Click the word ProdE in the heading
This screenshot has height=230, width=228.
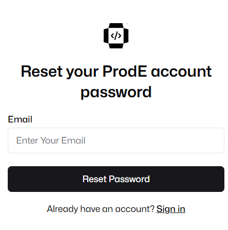(125, 72)
